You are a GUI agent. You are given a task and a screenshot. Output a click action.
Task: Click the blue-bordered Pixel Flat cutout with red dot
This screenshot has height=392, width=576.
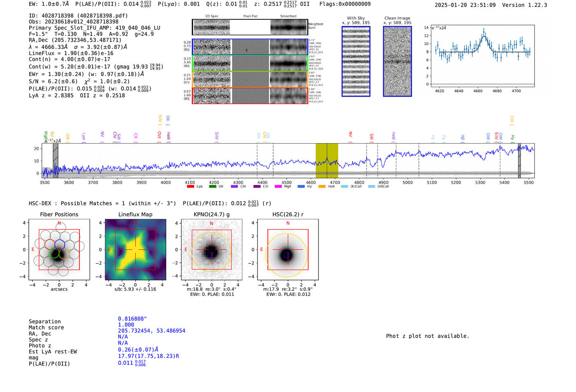250,47
